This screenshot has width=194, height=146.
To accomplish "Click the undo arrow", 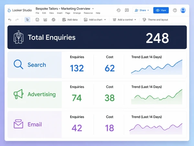I will point(10,20).
